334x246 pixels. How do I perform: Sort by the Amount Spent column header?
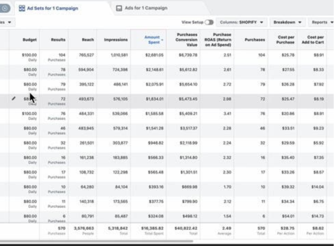pos(152,40)
